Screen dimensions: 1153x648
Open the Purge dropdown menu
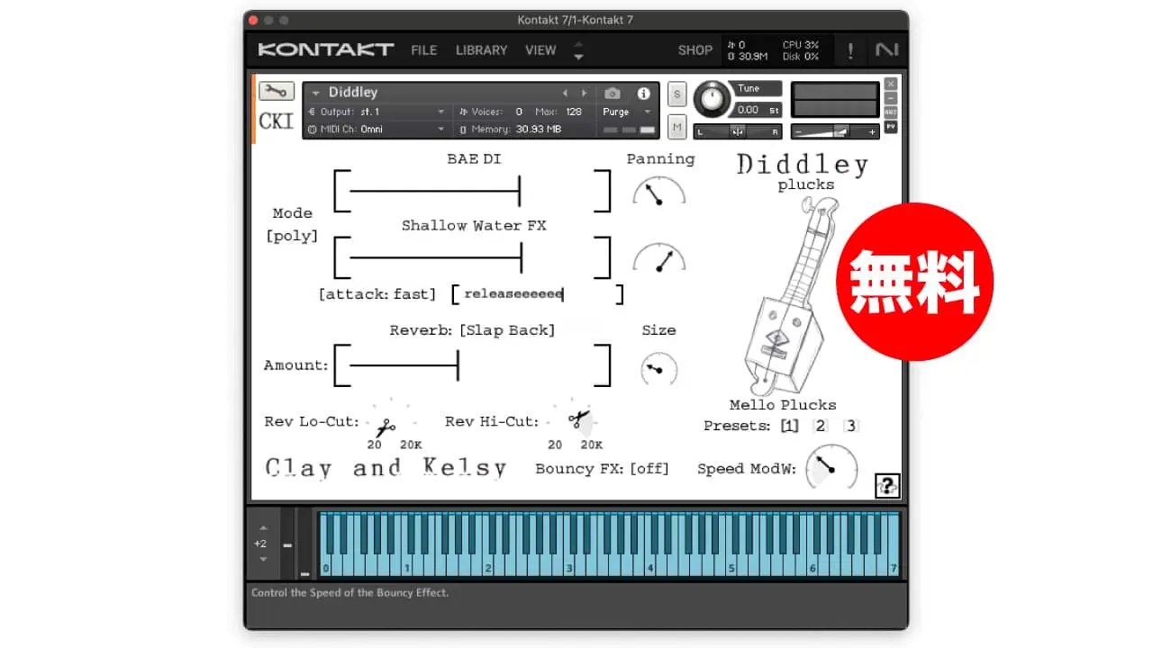(627, 112)
